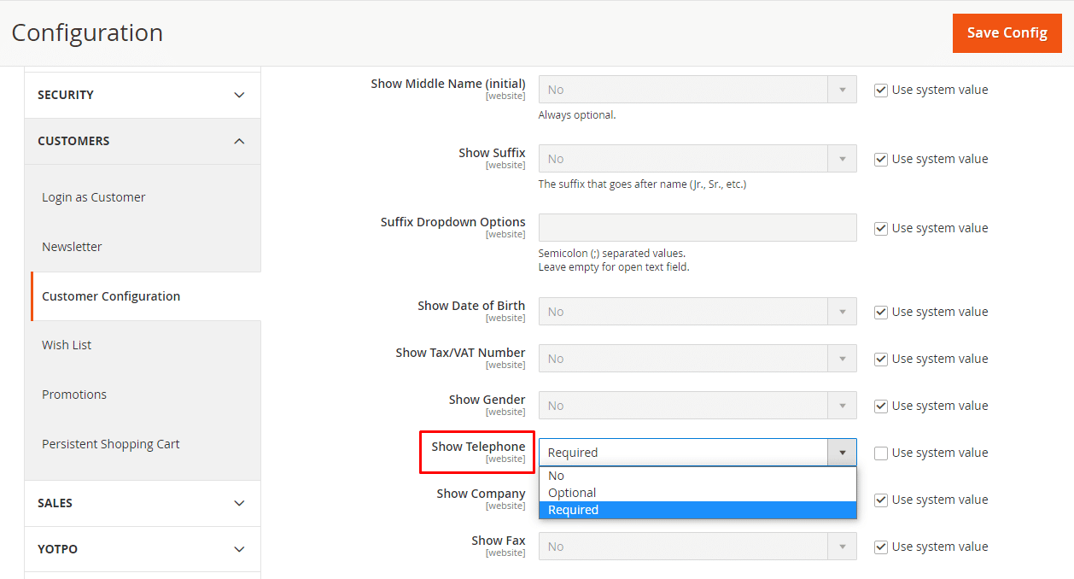Click the Suffix Dropdown Options text field
This screenshot has height=579, width=1074.
(697, 228)
